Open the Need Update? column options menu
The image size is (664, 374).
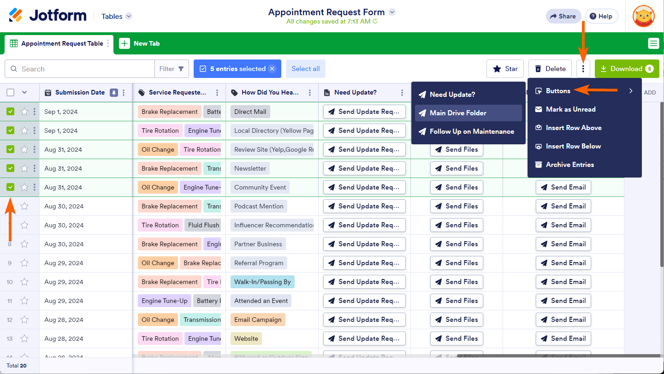click(x=402, y=93)
